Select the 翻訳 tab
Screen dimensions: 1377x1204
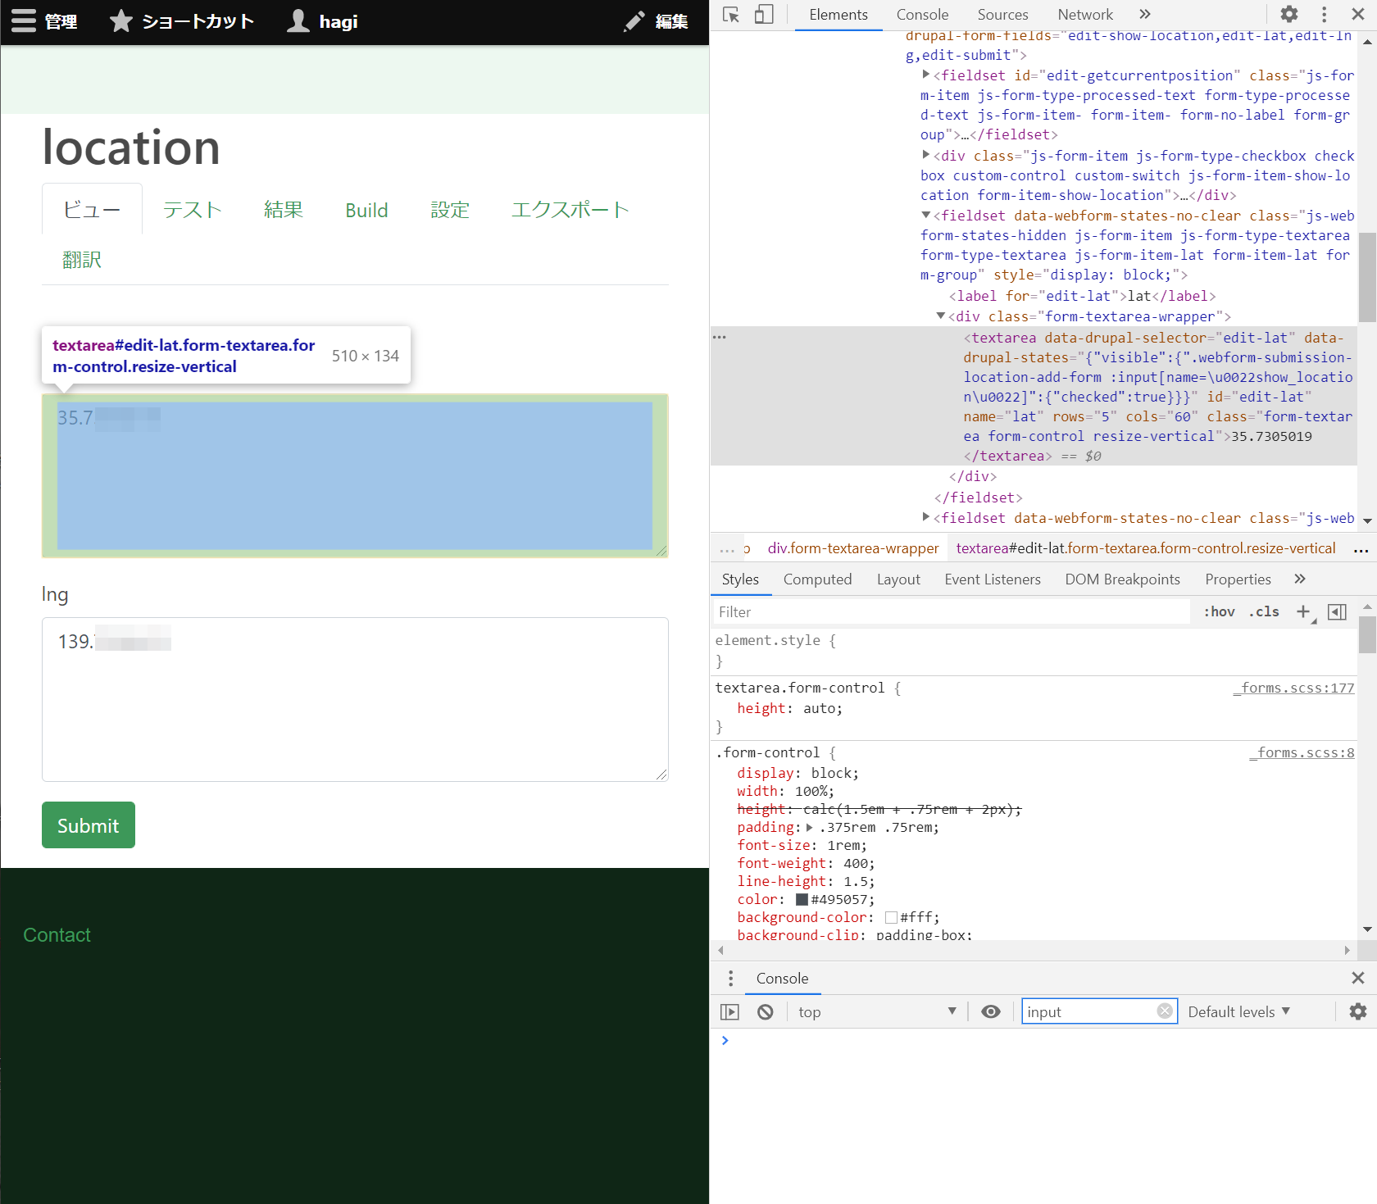[x=82, y=260]
